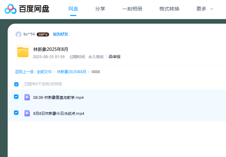This screenshot has height=157, width=226.
Task: Uncheck 08.08-林新象复盘与教学.mp4 checkbox
Action: tap(16, 97)
